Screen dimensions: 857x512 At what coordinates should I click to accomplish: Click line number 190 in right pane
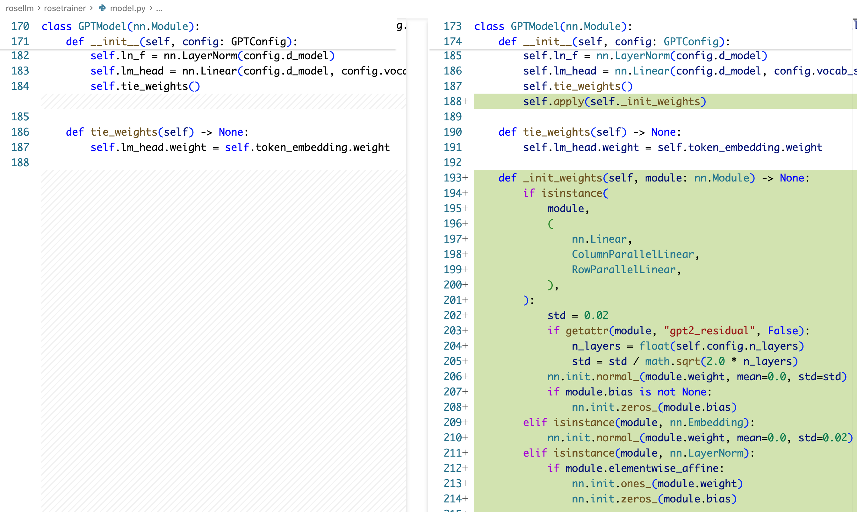pos(452,132)
